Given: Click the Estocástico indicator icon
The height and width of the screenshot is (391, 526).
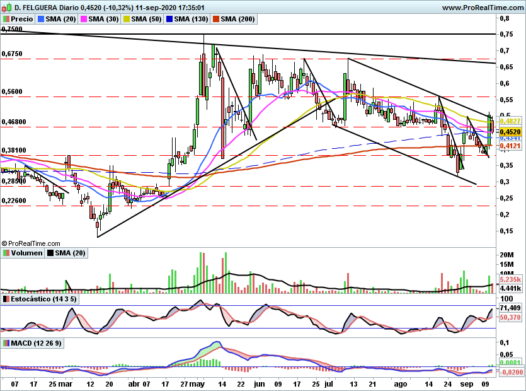Looking at the screenshot, I should (6, 298).
